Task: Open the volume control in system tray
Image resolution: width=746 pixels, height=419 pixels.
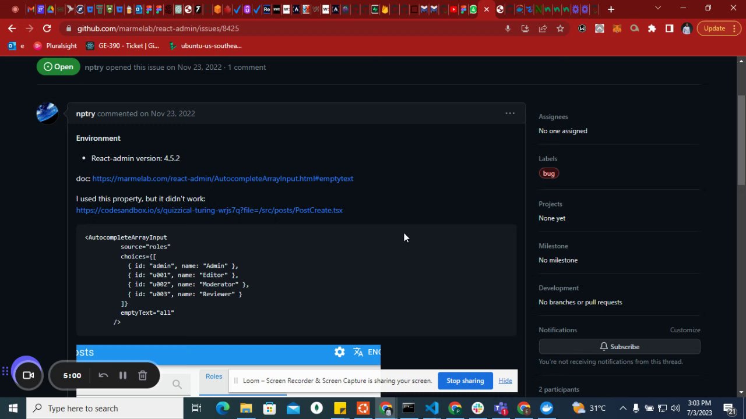Action: coord(675,409)
